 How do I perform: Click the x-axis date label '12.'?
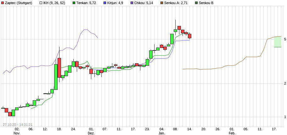click(45, 129)
